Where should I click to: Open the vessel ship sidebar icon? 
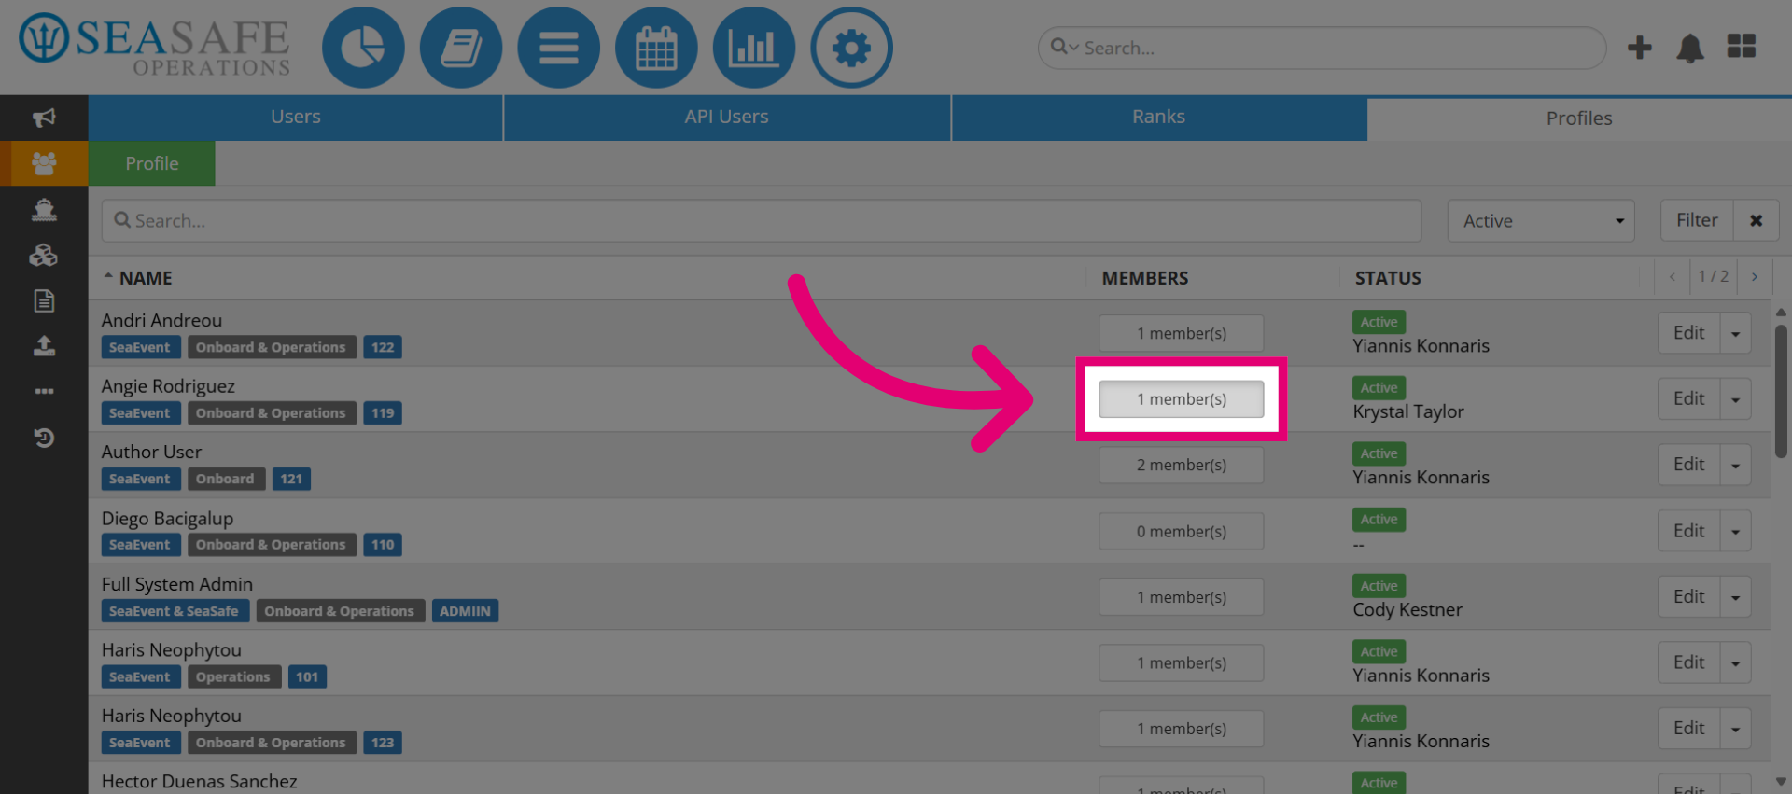click(x=44, y=209)
